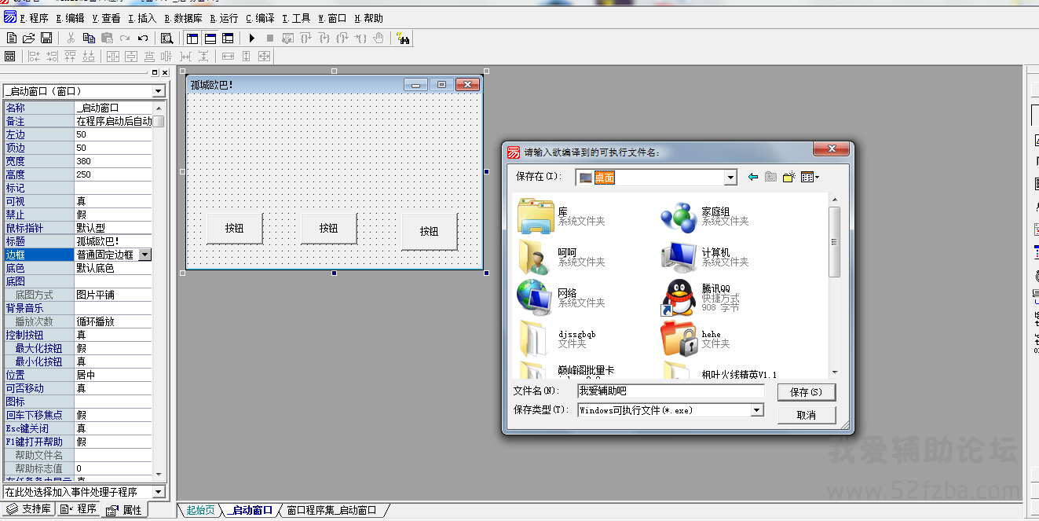Select the locked hehe folder

point(695,339)
